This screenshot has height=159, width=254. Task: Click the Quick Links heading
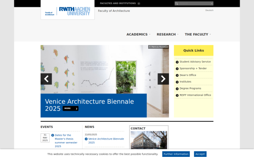pyautogui.click(x=193, y=50)
